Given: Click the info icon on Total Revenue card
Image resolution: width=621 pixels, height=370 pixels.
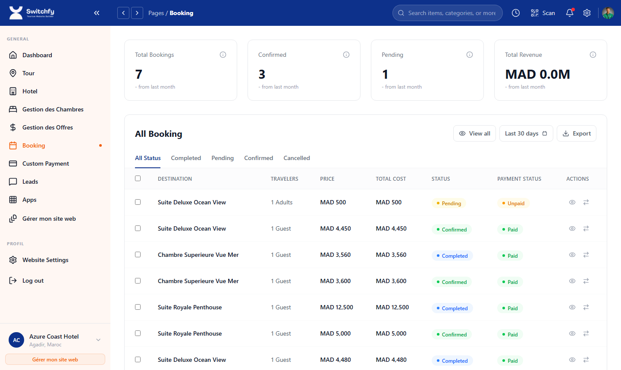Looking at the screenshot, I should [593, 55].
